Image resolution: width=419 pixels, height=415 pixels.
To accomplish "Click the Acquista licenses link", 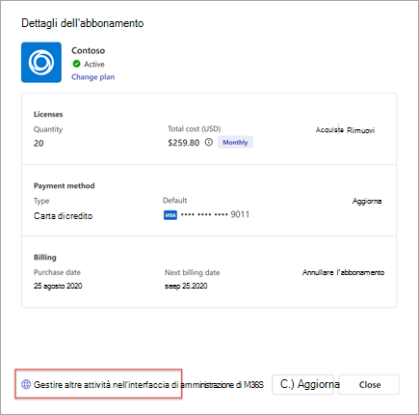I will 329,130.
